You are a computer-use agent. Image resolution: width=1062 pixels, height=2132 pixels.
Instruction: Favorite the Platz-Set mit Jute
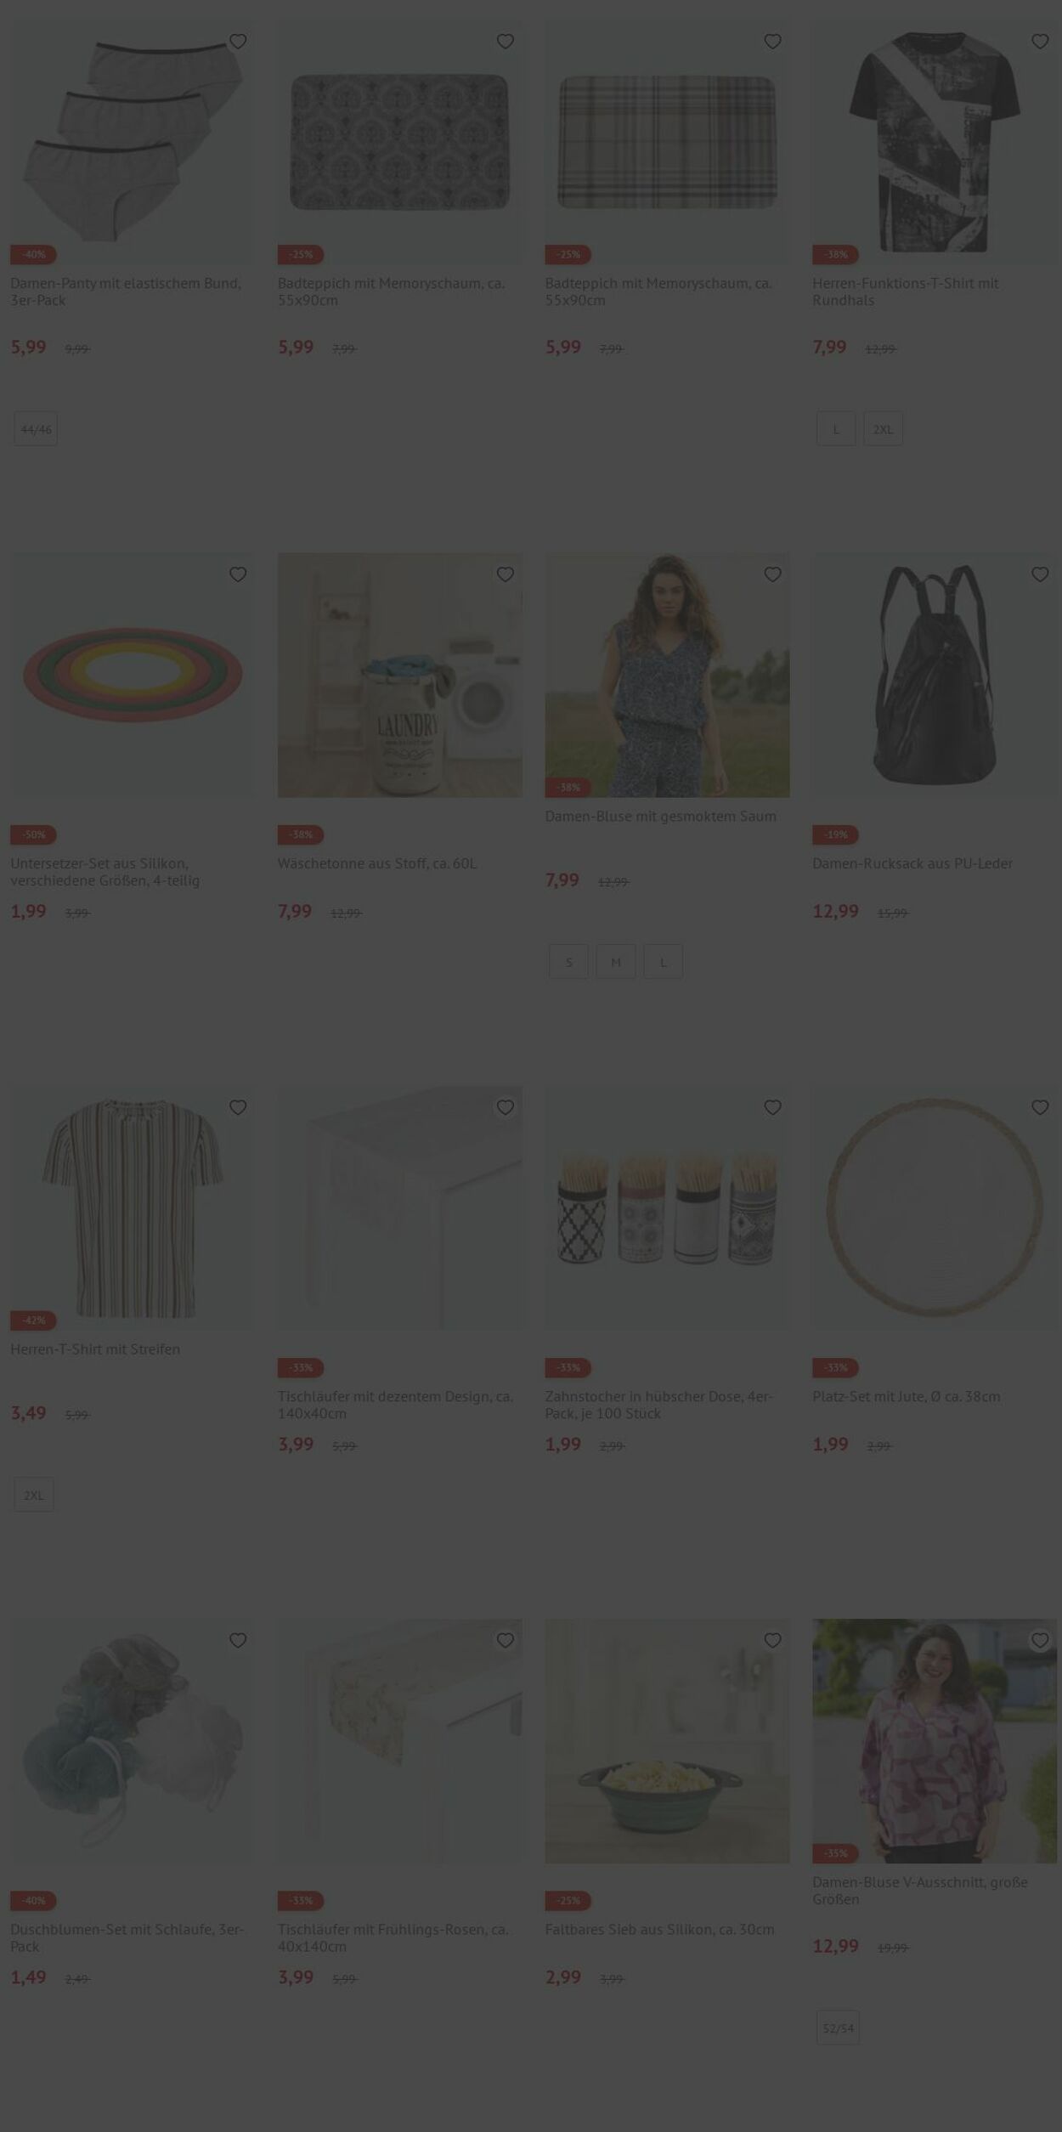(x=1040, y=1107)
